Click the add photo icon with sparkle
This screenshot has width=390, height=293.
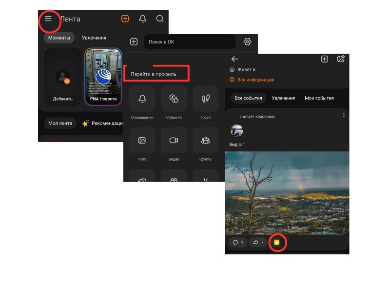click(x=341, y=59)
